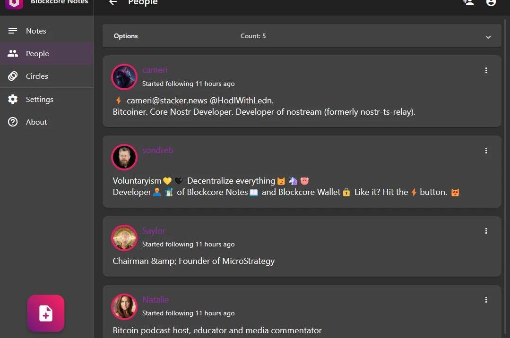Click the About question mark icon
This screenshot has height=338, width=510.
coord(13,122)
